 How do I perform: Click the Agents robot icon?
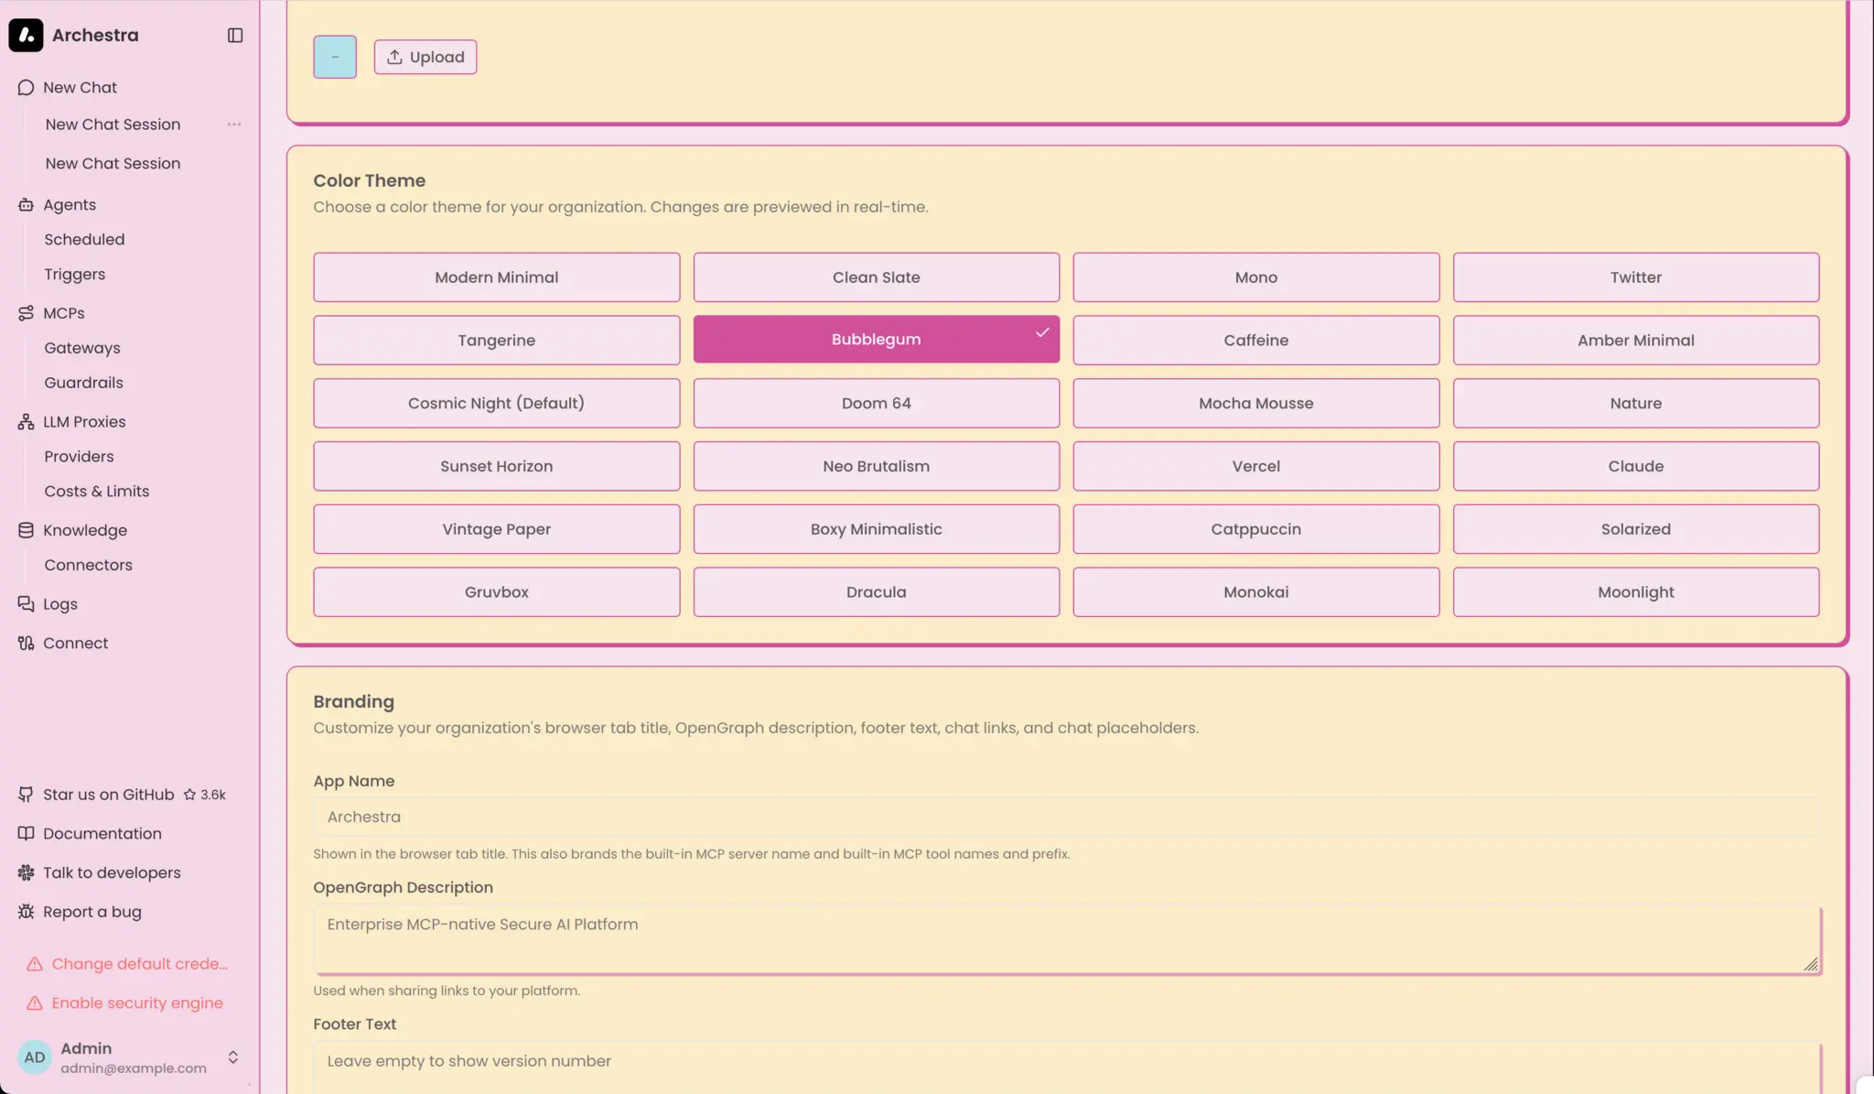coord(26,205)
